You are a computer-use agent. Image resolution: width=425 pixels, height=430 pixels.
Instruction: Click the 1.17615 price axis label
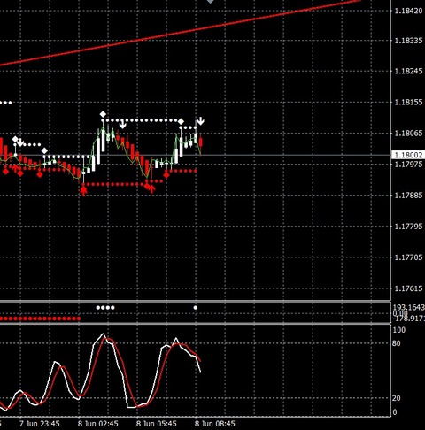[x=408, y=288]
